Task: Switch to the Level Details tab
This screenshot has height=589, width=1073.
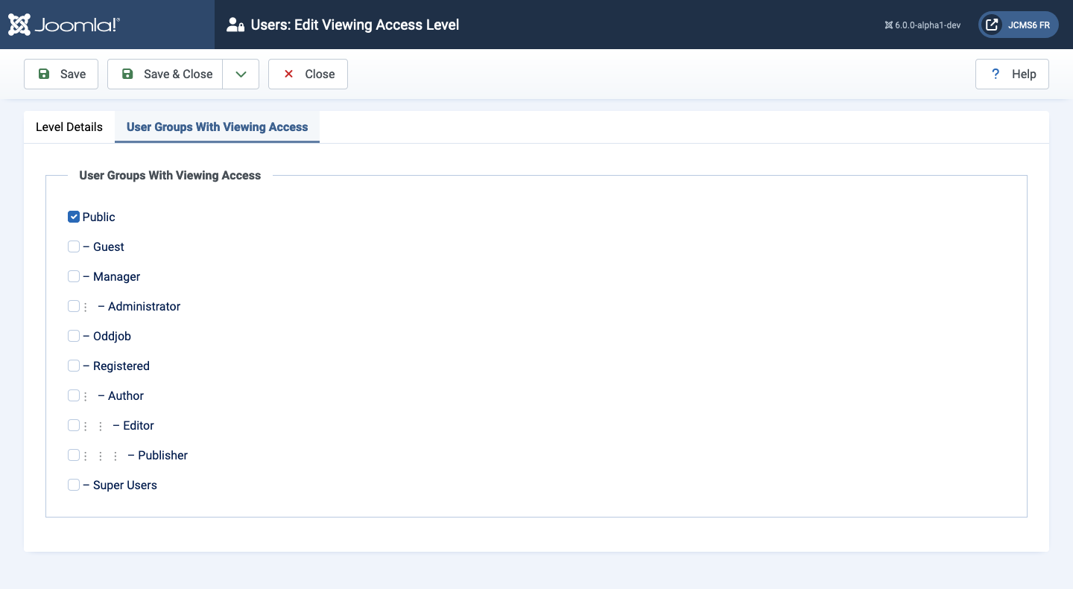Action: click(x=69, y=127)
